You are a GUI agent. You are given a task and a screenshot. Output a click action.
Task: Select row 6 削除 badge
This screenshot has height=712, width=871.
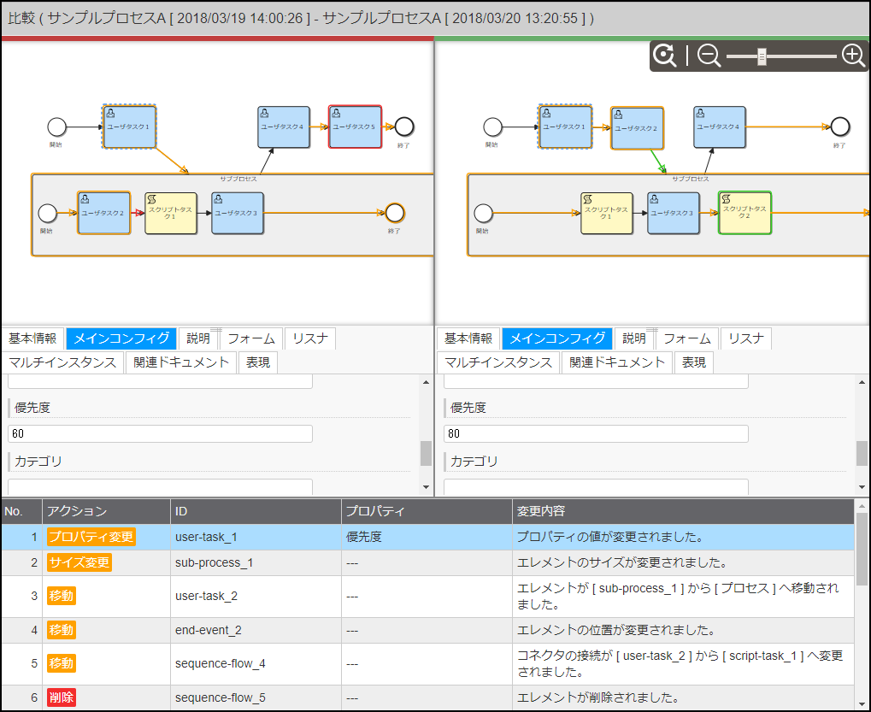[x=61, y=697]
